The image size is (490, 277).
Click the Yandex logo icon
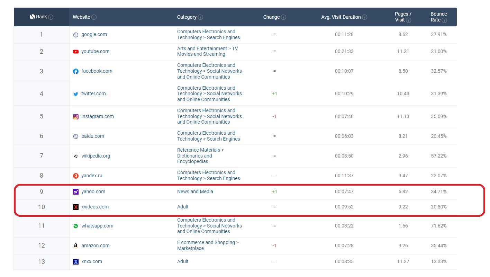(x=76, y=176)
